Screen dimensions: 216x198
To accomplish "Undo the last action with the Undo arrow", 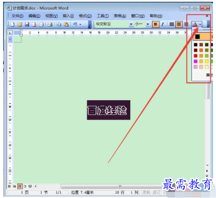I will [x=75, y=24].
